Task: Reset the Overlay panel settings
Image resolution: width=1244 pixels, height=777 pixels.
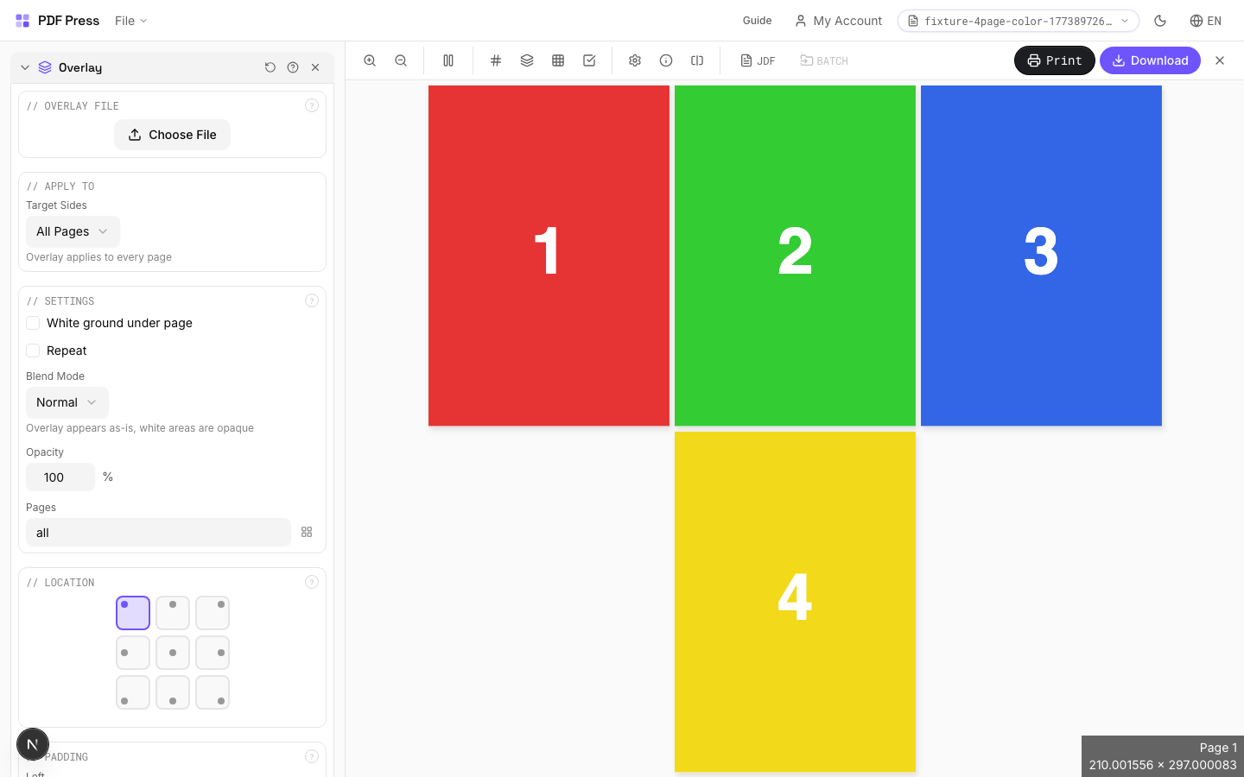Action: pyautogui.click(x=270, y=67)
